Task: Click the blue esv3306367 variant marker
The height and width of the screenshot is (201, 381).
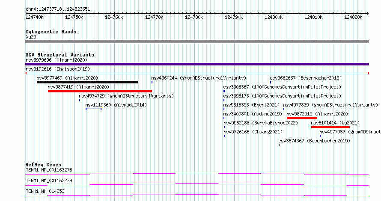Action: 224,91
